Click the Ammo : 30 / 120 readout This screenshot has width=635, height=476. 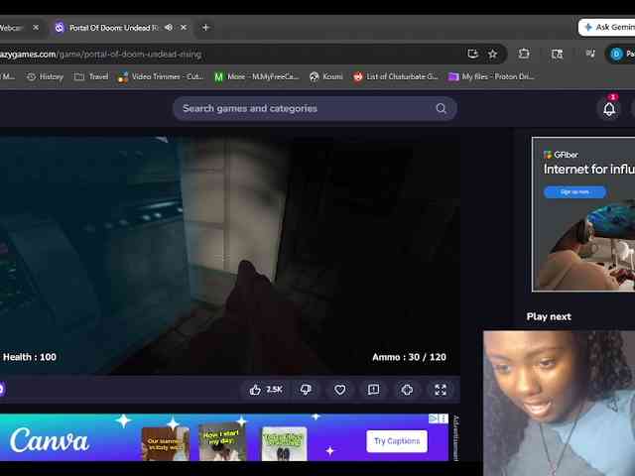tap(409, 357)
